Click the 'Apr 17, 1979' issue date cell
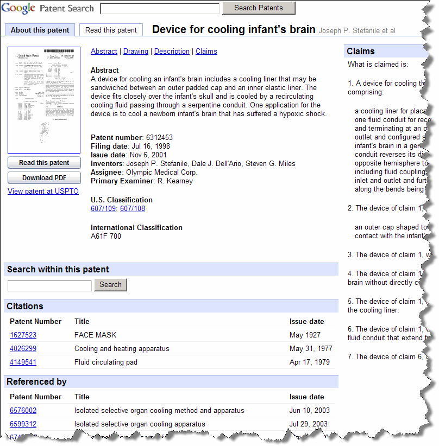439x446 pixels. coord(309,362)
